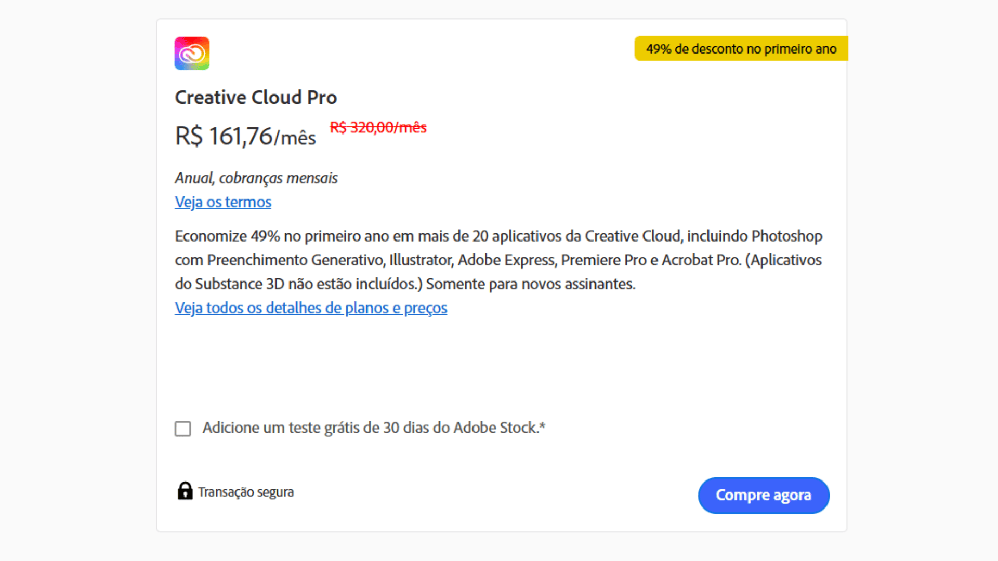Click the Anual, cobranças mensais text

256,178
